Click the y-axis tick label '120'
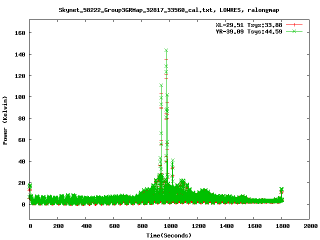 [x=20, y=76]
